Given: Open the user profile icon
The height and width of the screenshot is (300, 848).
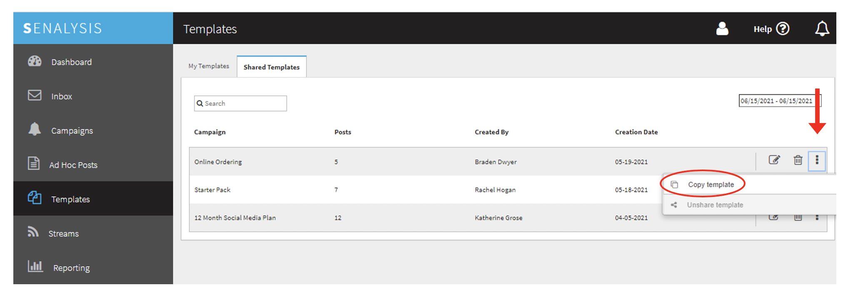Looking at the screenshot, I should click(722, 29).
